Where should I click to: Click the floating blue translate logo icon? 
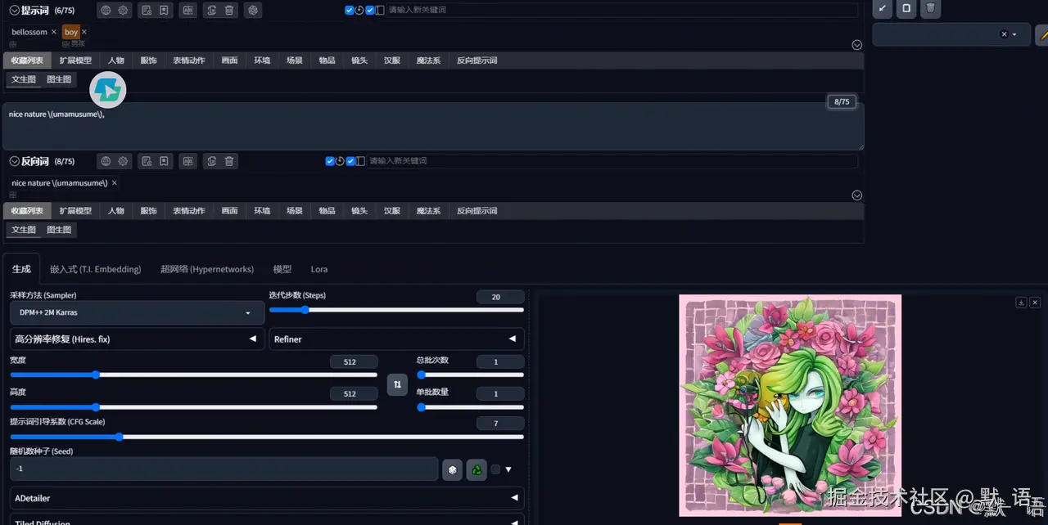(x=107, y=90)
